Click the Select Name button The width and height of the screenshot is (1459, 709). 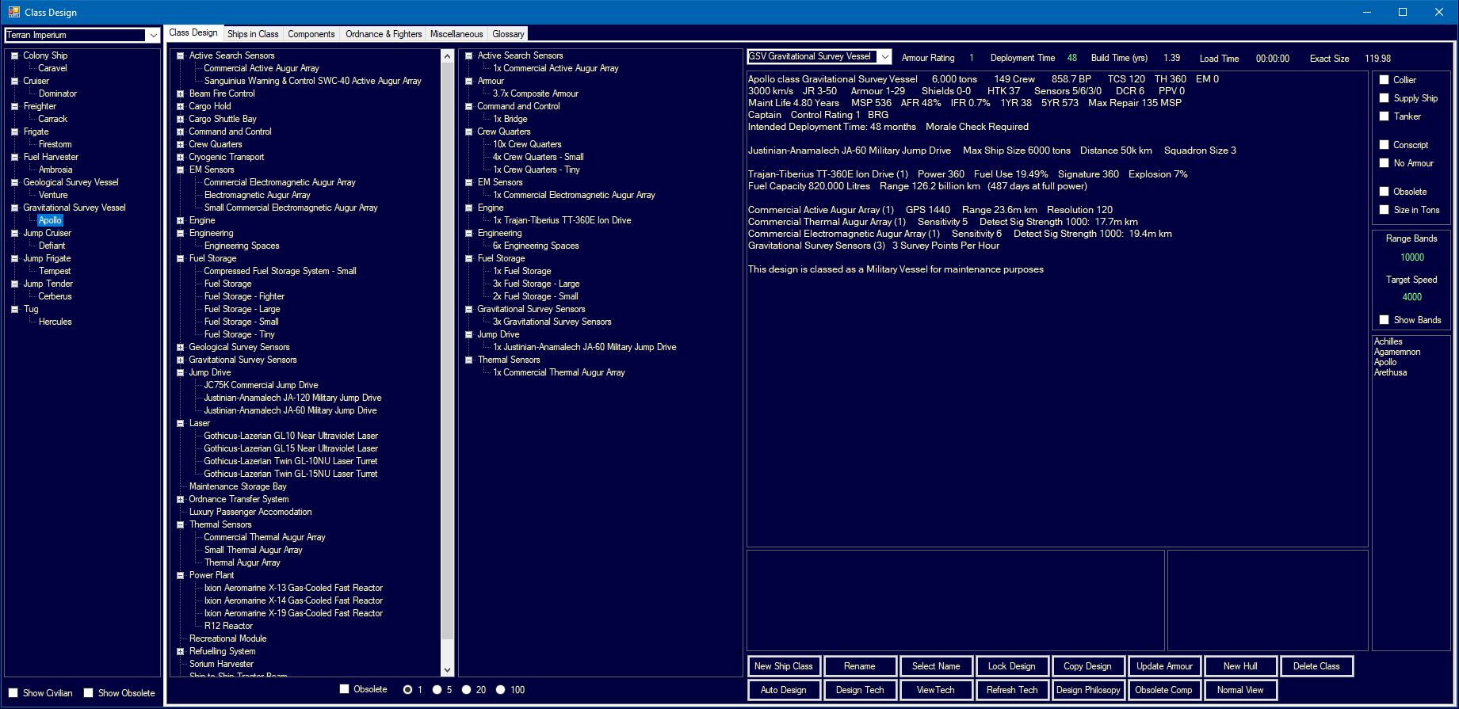(x=936, y=666)
